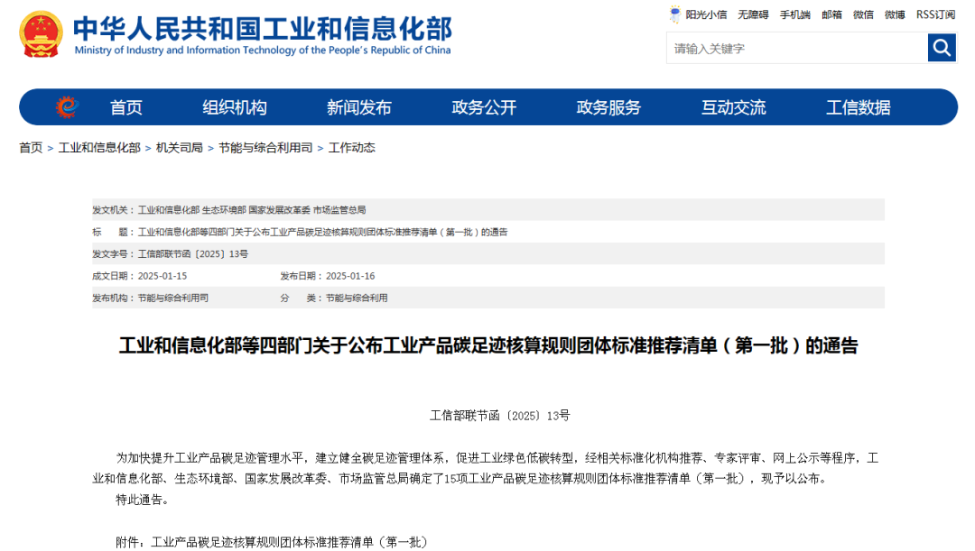
Task: Subscribe via the RSS订阅 link
Action: [935, 14]
